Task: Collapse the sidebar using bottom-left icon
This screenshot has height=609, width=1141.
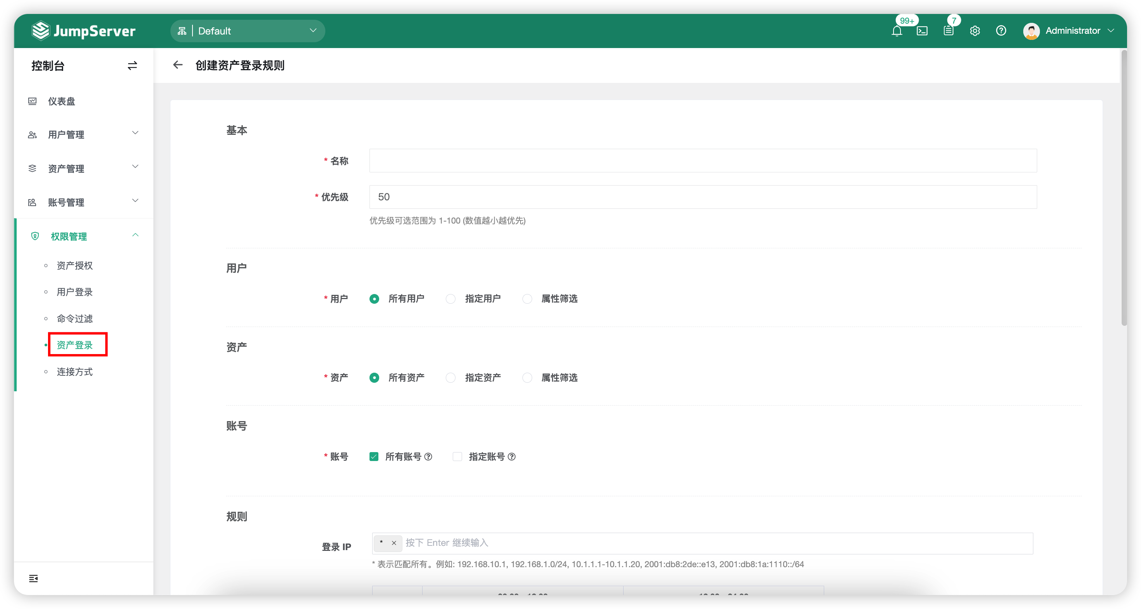Action: (x=33, y=578)
